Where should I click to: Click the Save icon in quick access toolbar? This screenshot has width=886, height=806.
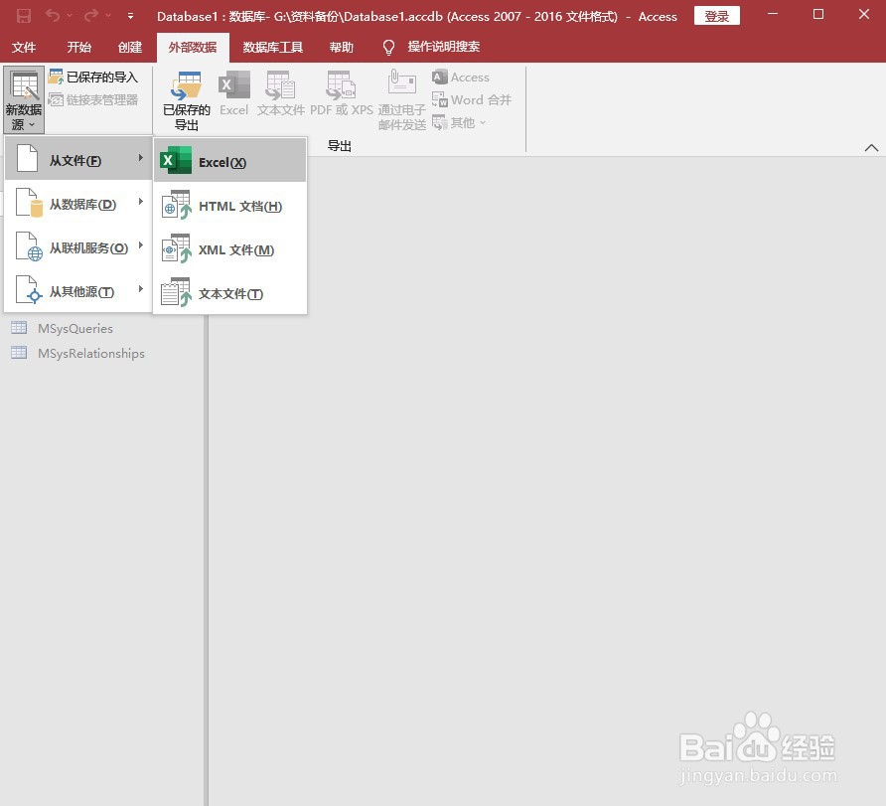[24, 16]
